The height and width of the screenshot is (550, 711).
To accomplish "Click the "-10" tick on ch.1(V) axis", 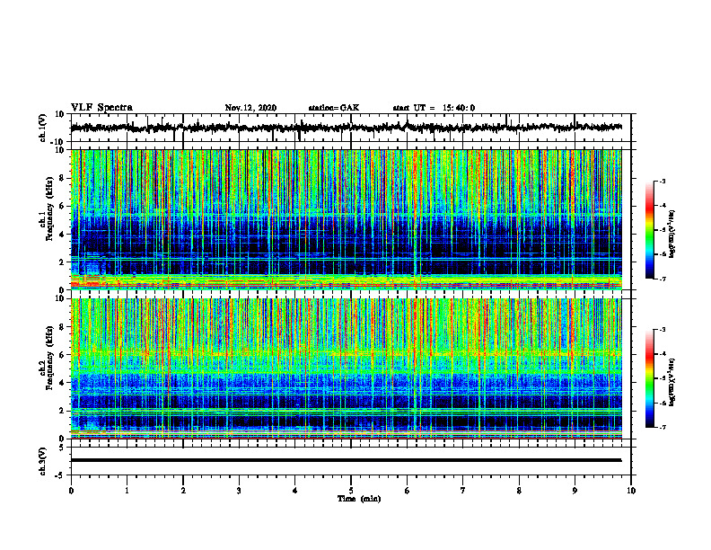I will (x=58, y=142).
